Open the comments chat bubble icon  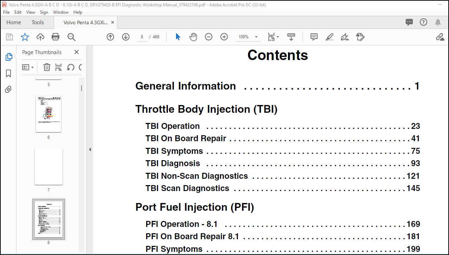[x=409, y=22]
